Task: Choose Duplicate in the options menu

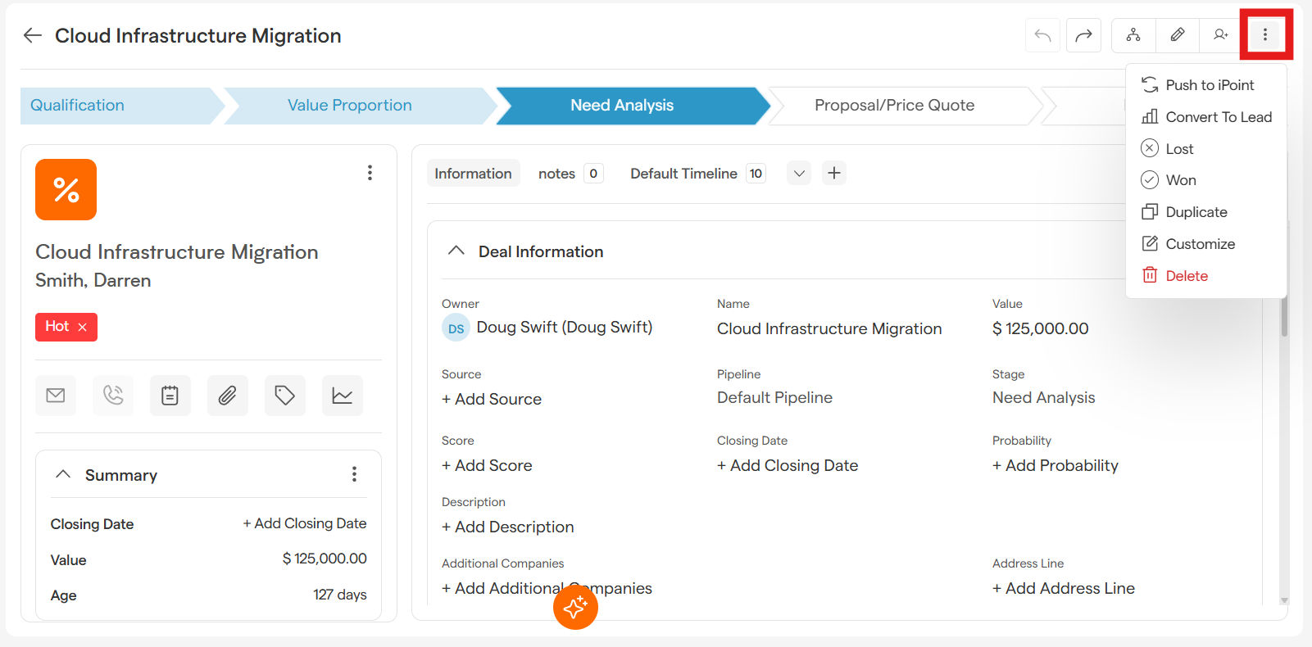Action: coord(1196,212)
